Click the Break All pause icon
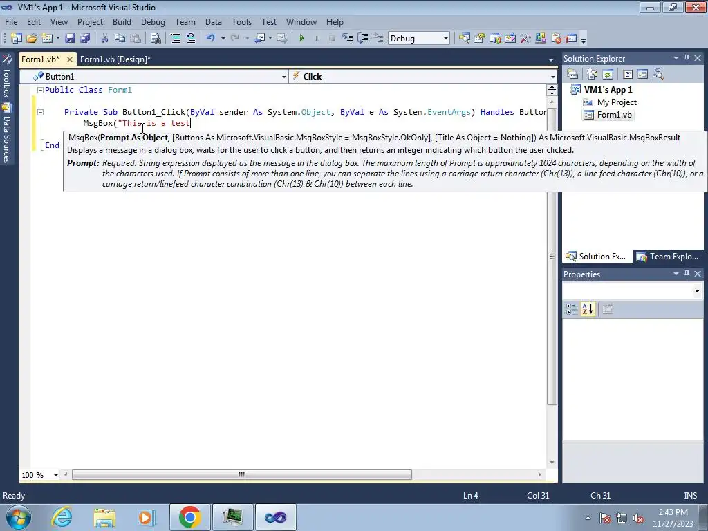The width and height of the screenshot is (708, 531). (x=317, y=39)
